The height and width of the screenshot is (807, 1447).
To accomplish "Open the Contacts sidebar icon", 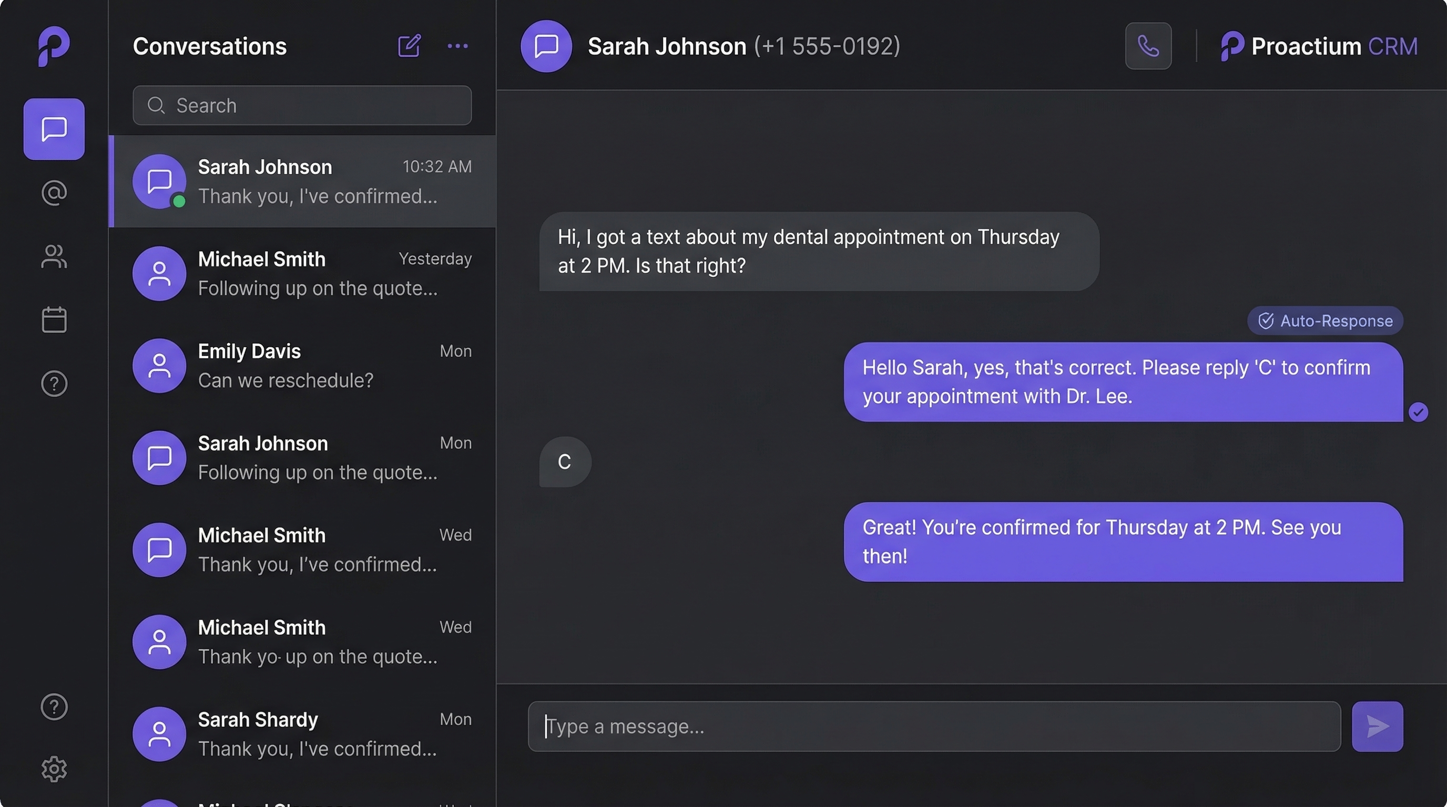I will tap(53, 256).
